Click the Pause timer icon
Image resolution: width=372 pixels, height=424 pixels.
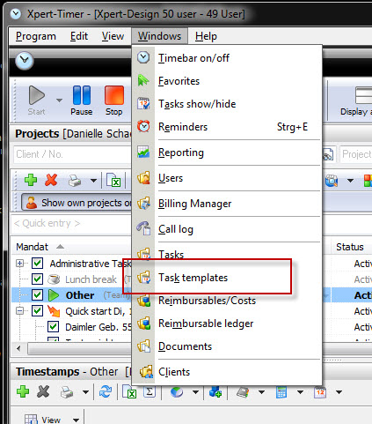coord(82,95)
